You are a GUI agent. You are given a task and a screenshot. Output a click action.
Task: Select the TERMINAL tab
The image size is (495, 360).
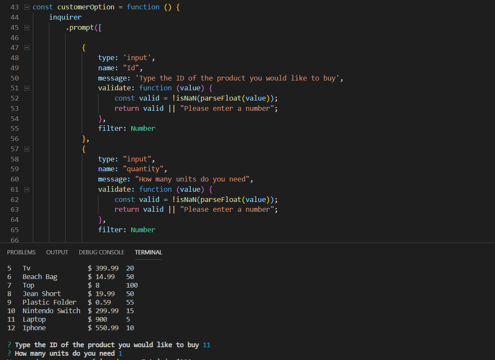(149, 252)
